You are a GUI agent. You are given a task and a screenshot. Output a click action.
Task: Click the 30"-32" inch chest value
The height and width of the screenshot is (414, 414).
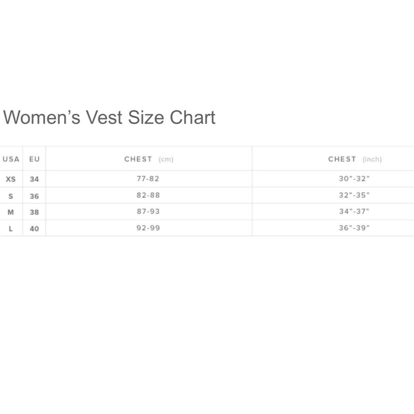[x=354, y=179]
